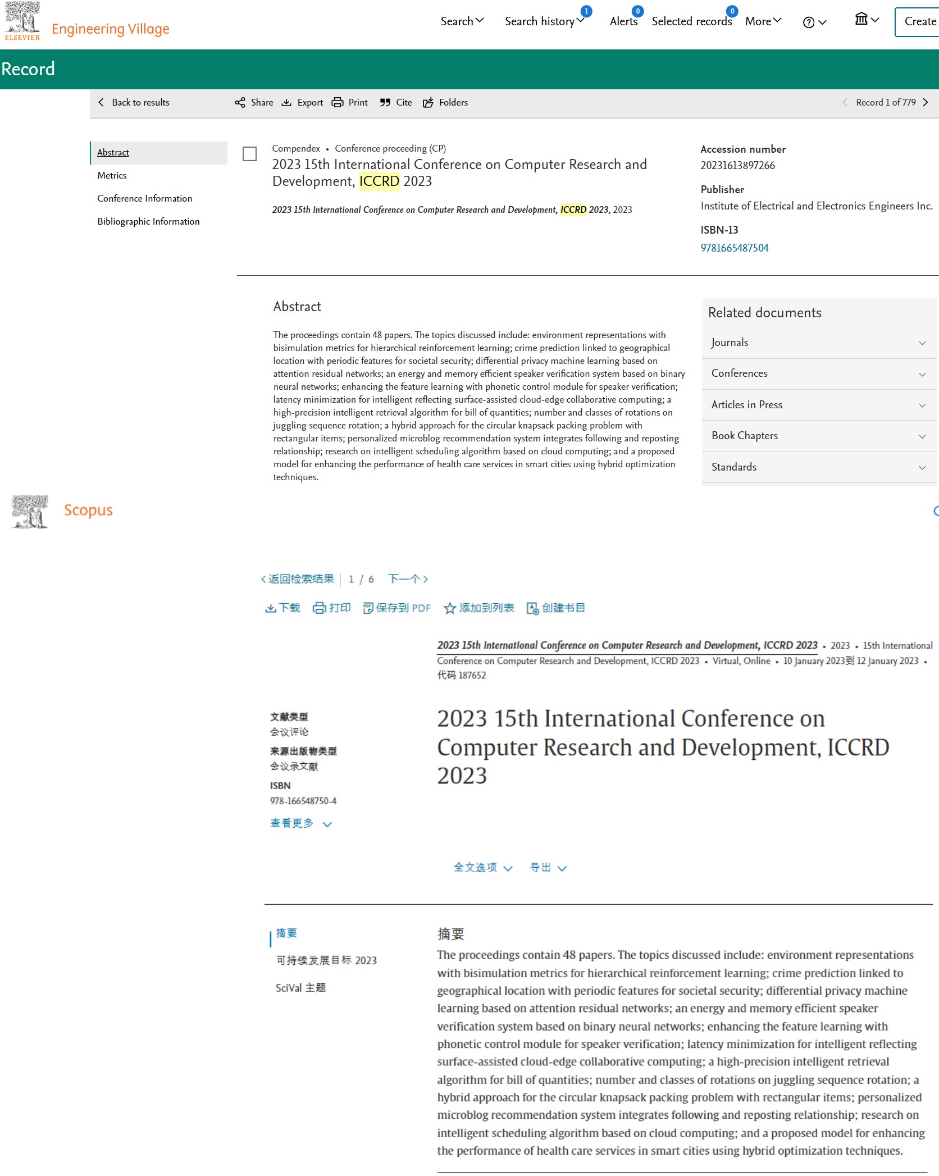Select the Abstract sidebar tab
Screen dimensions: 939x1176
click(159, 153)
